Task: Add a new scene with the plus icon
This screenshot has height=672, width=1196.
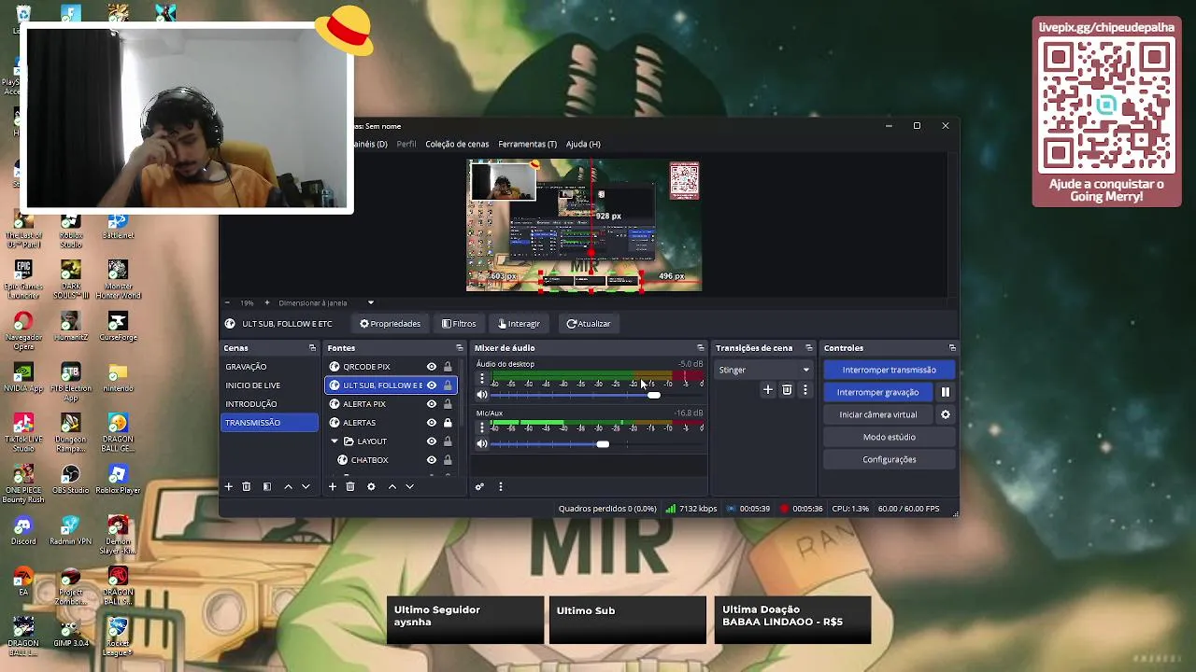Action: point(228,486)
